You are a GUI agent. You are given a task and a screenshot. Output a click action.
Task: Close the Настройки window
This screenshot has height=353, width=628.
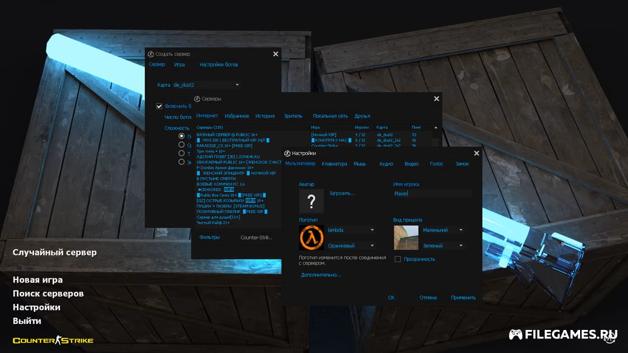(476, 153)
